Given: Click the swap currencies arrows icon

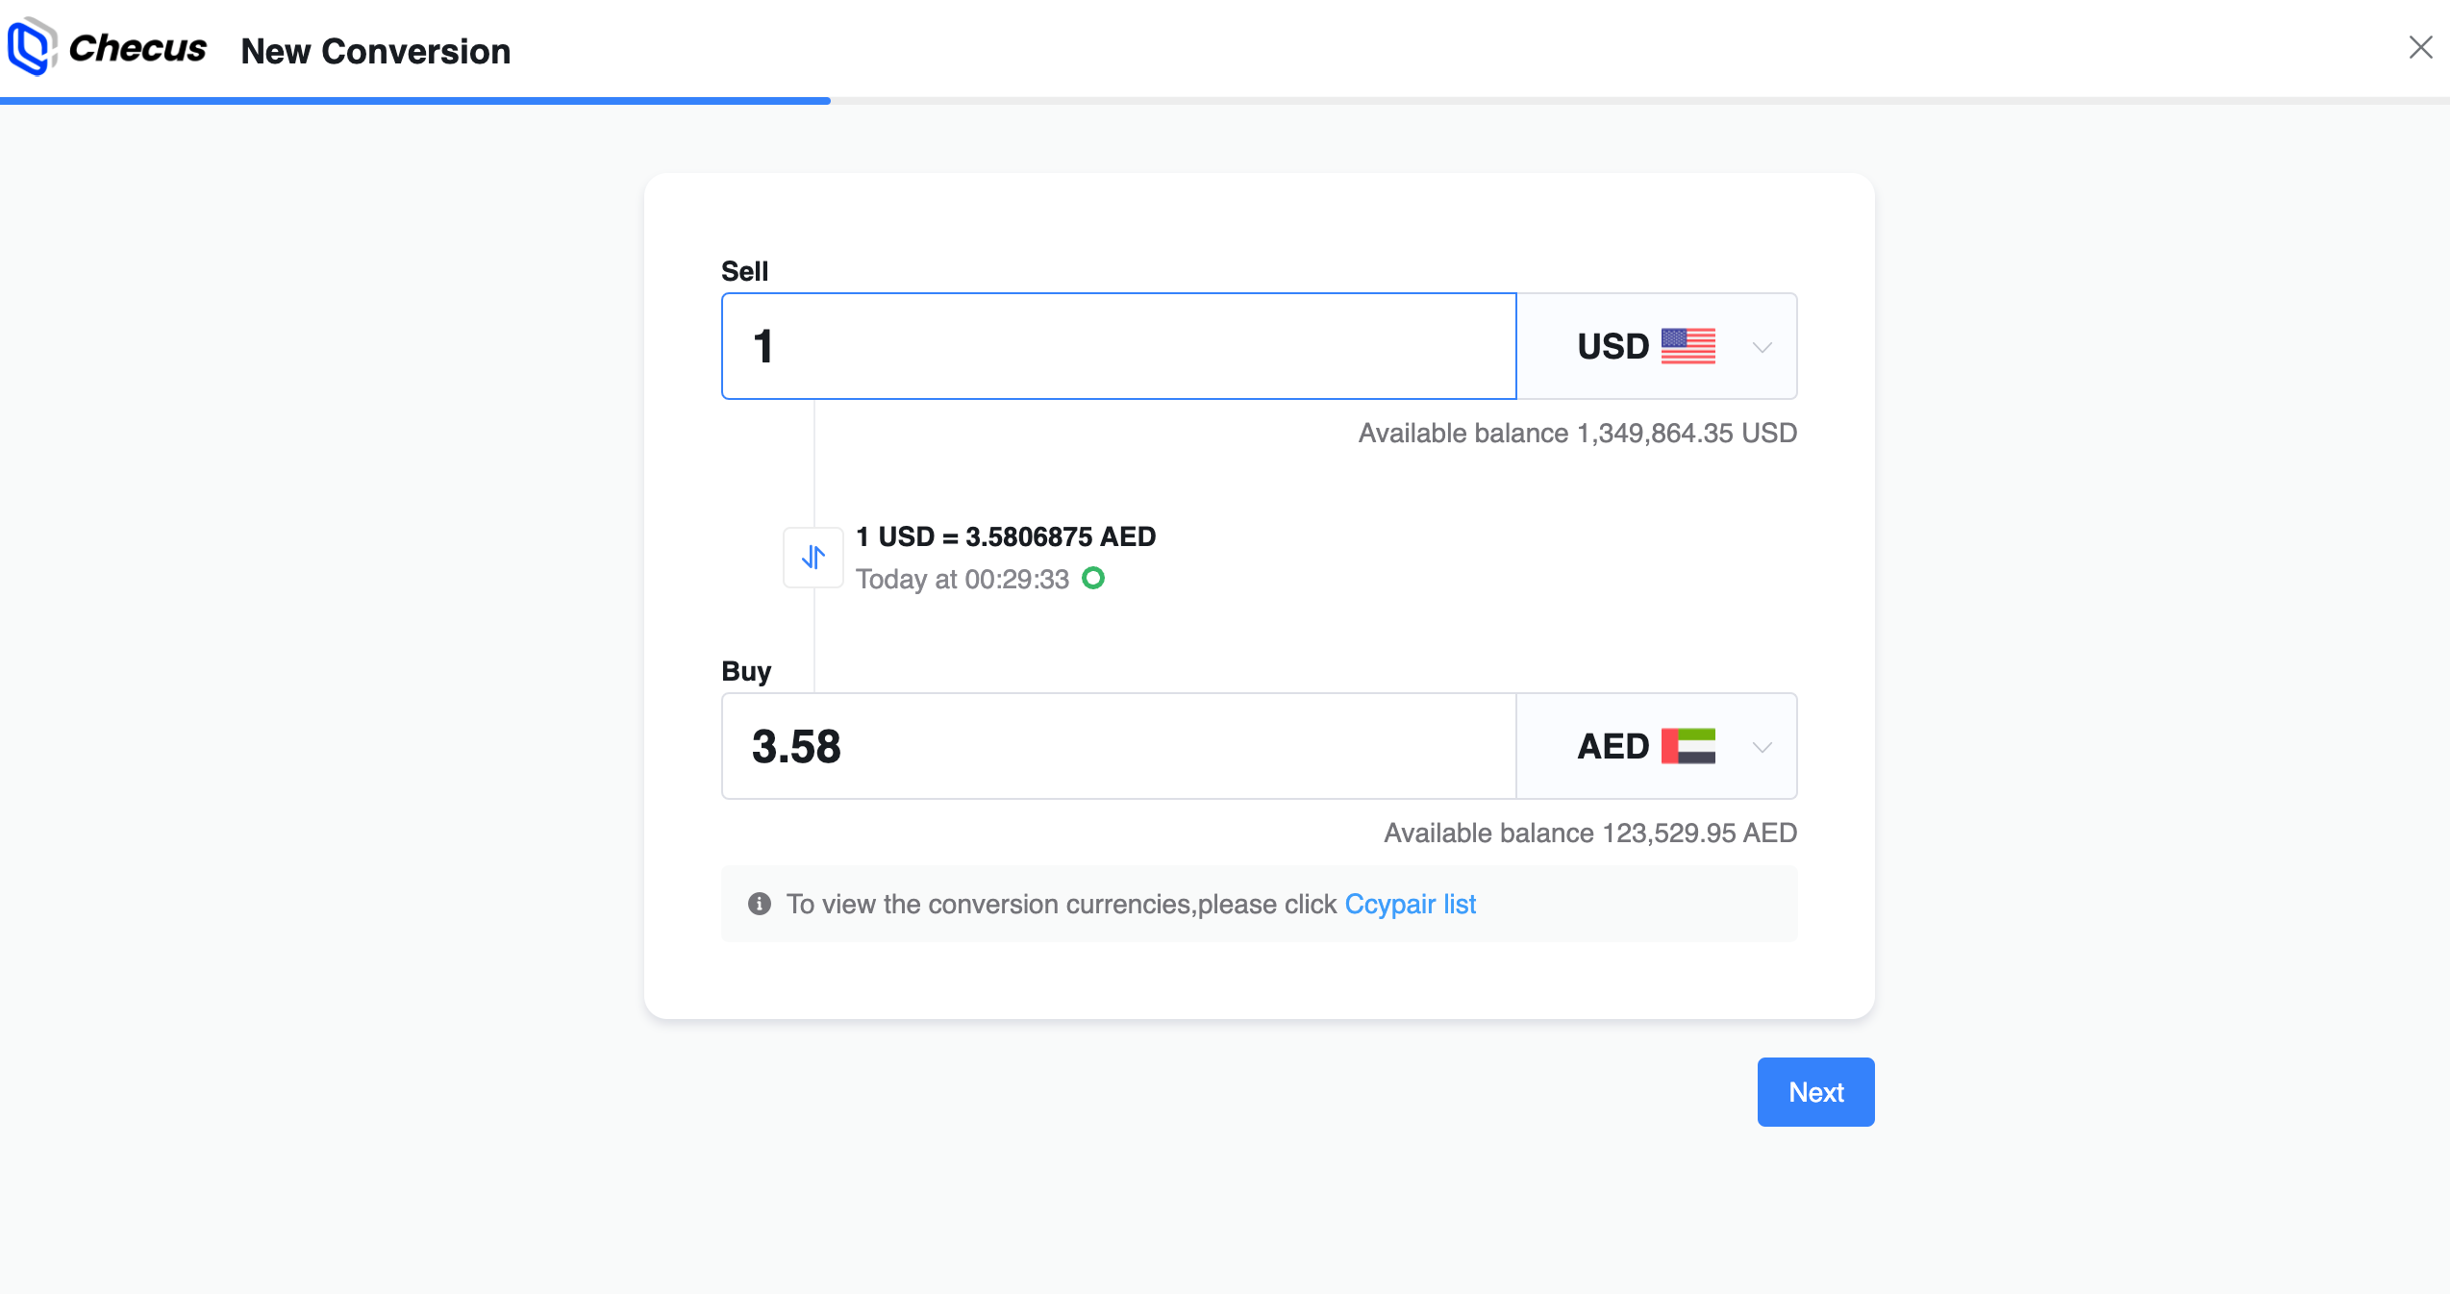Looking at the screenshot, I should click(x=813, y=558).
